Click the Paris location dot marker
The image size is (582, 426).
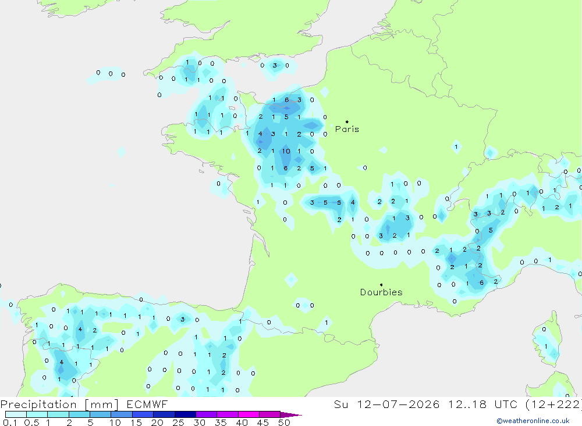347,121
